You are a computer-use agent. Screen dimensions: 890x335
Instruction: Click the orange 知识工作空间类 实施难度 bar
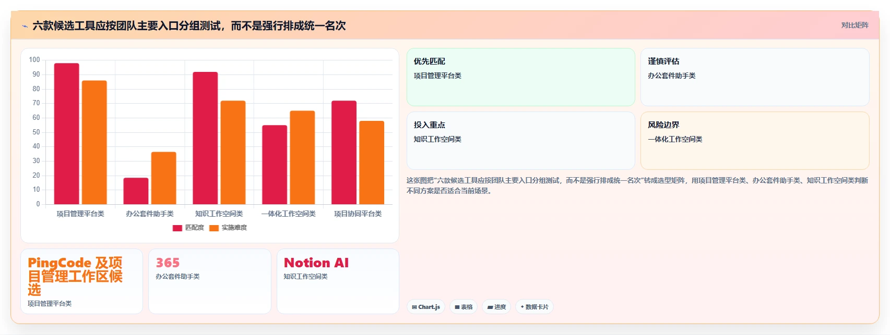(x=233, y=153)
